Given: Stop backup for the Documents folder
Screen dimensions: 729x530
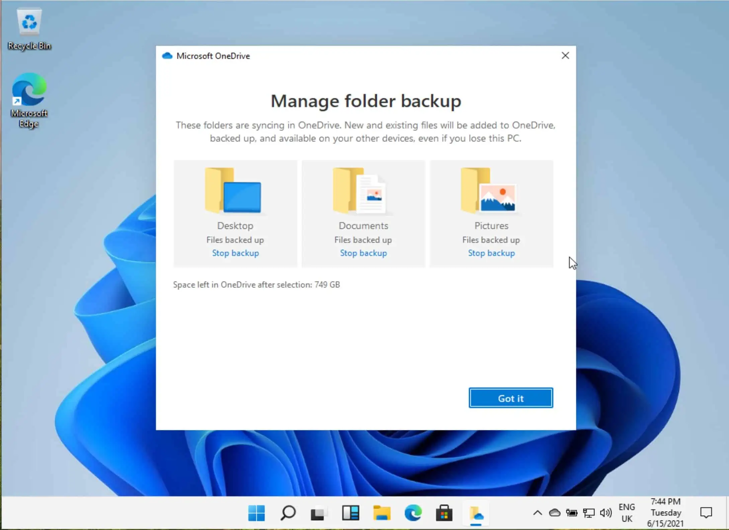Looking at the screenshot, I should [x=363, y=253].
